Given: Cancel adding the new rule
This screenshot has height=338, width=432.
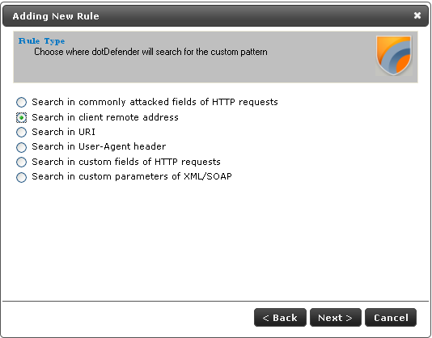Looking at the screenshot, I should tap(391, 317).
